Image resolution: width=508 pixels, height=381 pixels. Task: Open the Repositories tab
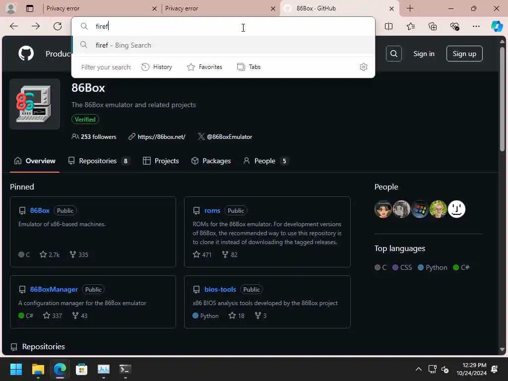(99, 161)
